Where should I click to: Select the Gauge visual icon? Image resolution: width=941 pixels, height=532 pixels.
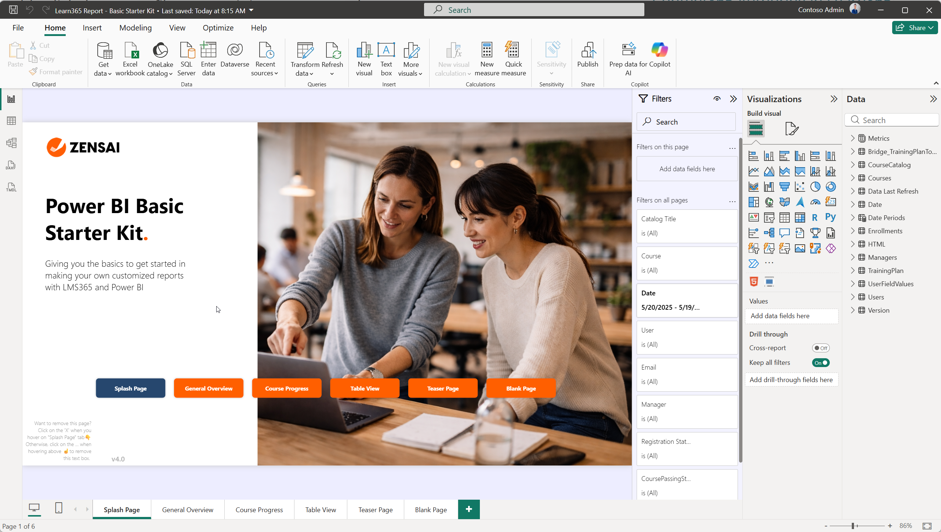815,202
